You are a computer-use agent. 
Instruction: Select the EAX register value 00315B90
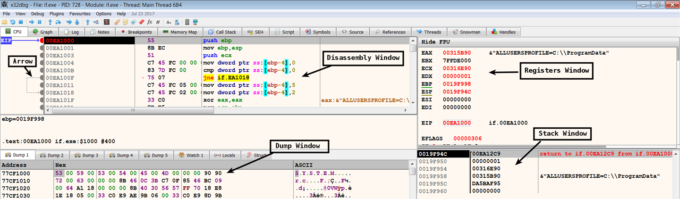(456, 53)
